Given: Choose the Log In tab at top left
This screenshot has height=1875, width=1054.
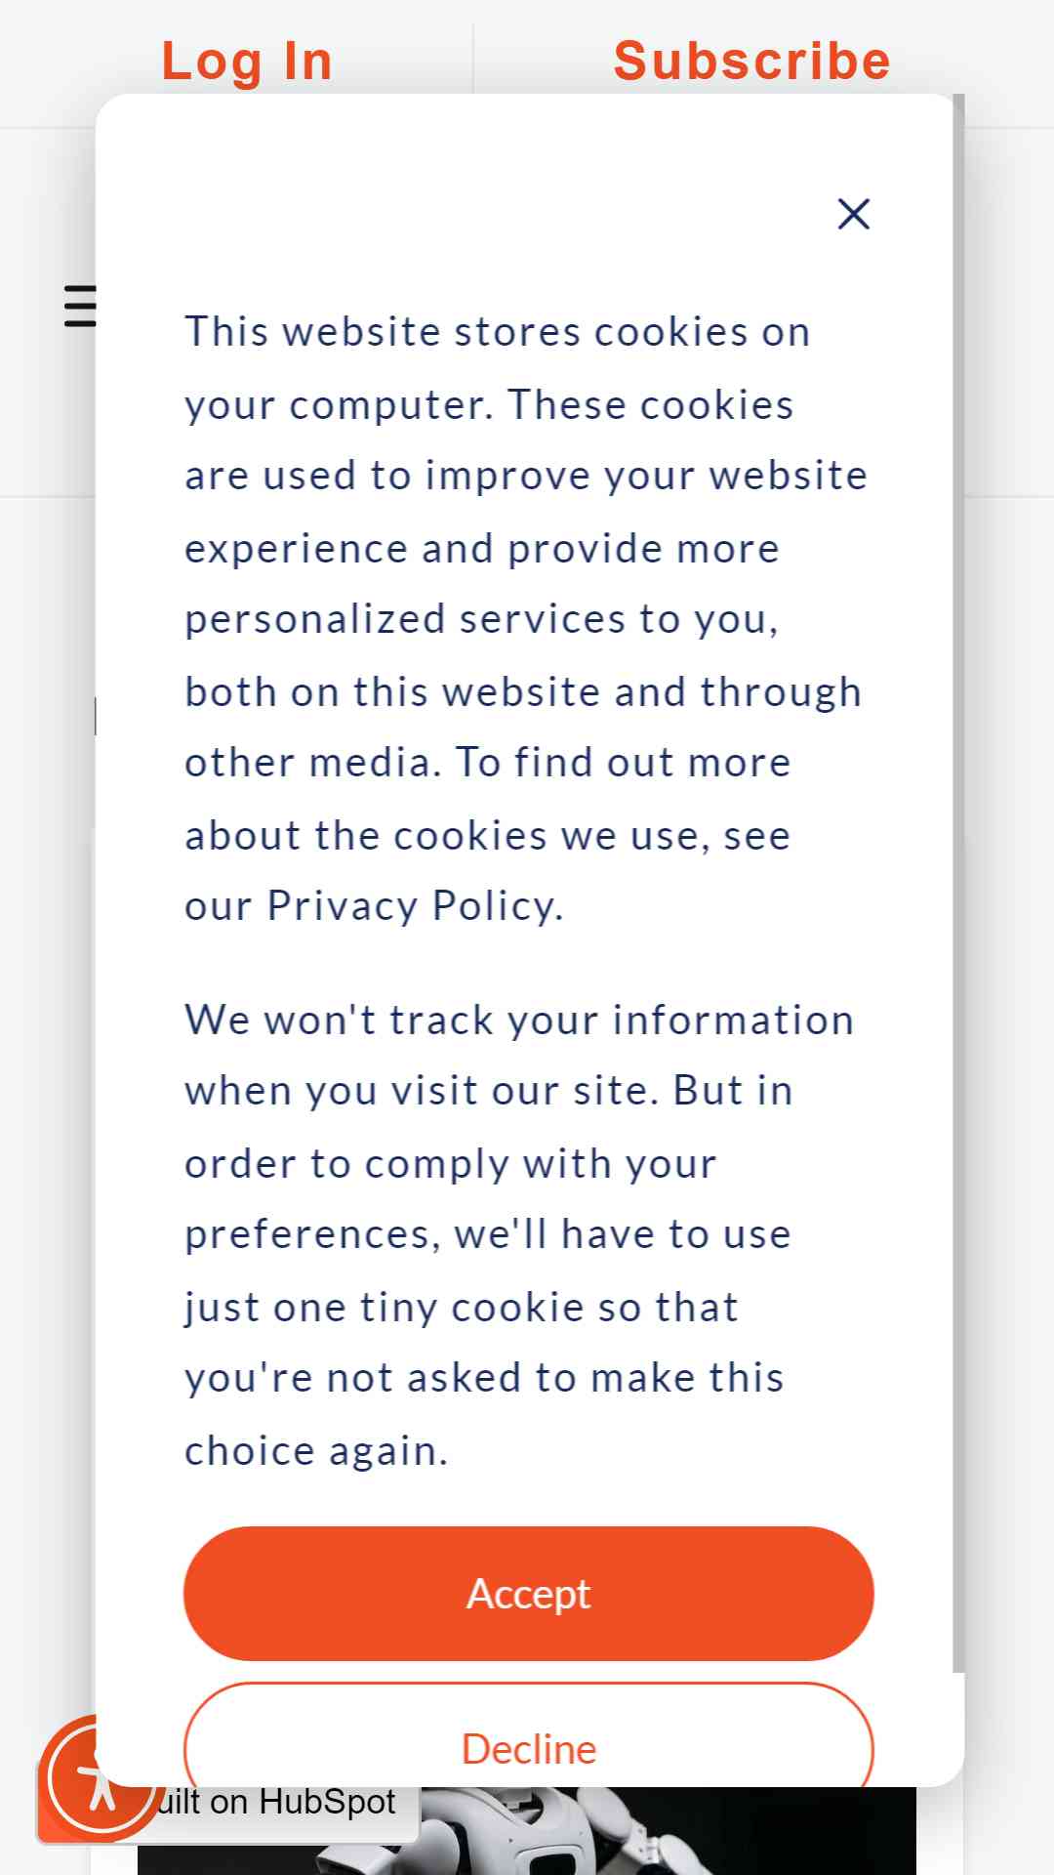Looking at the screenshot, I should (x=247, y=62).
